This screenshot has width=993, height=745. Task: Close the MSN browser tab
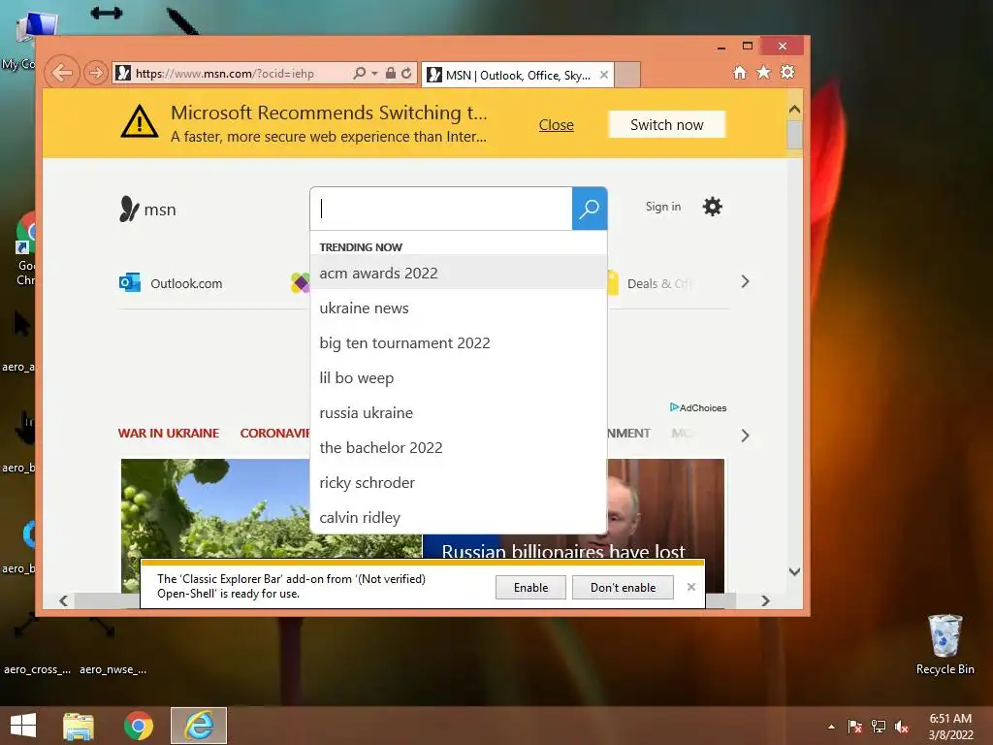pos(604,75)
